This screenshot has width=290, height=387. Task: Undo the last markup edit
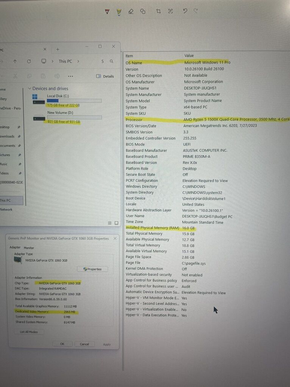[185, 11]
